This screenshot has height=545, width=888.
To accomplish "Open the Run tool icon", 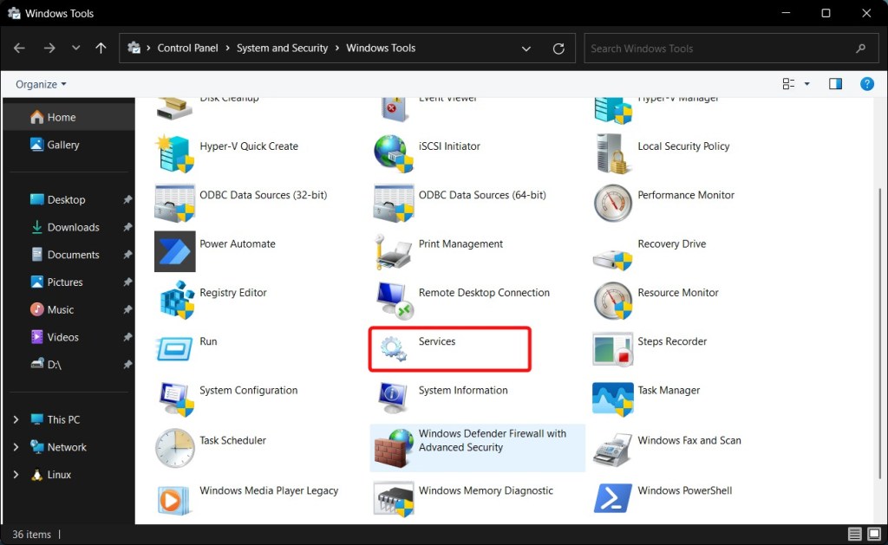I will pos(175,348).
